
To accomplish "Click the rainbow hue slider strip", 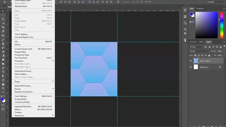I will [222, 25].
